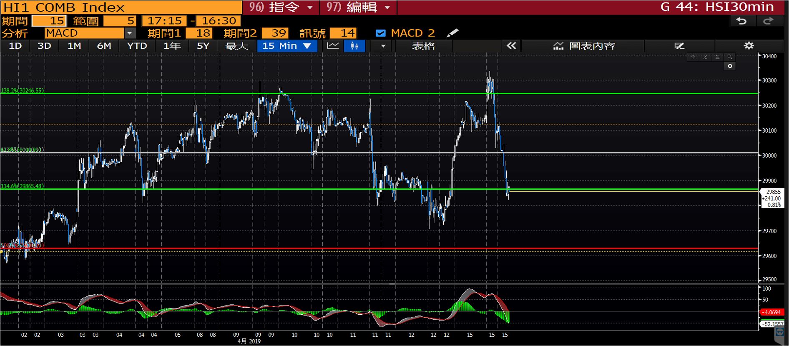Click the redo arrow button
The image size is (789, 346).
pos(768,21)
